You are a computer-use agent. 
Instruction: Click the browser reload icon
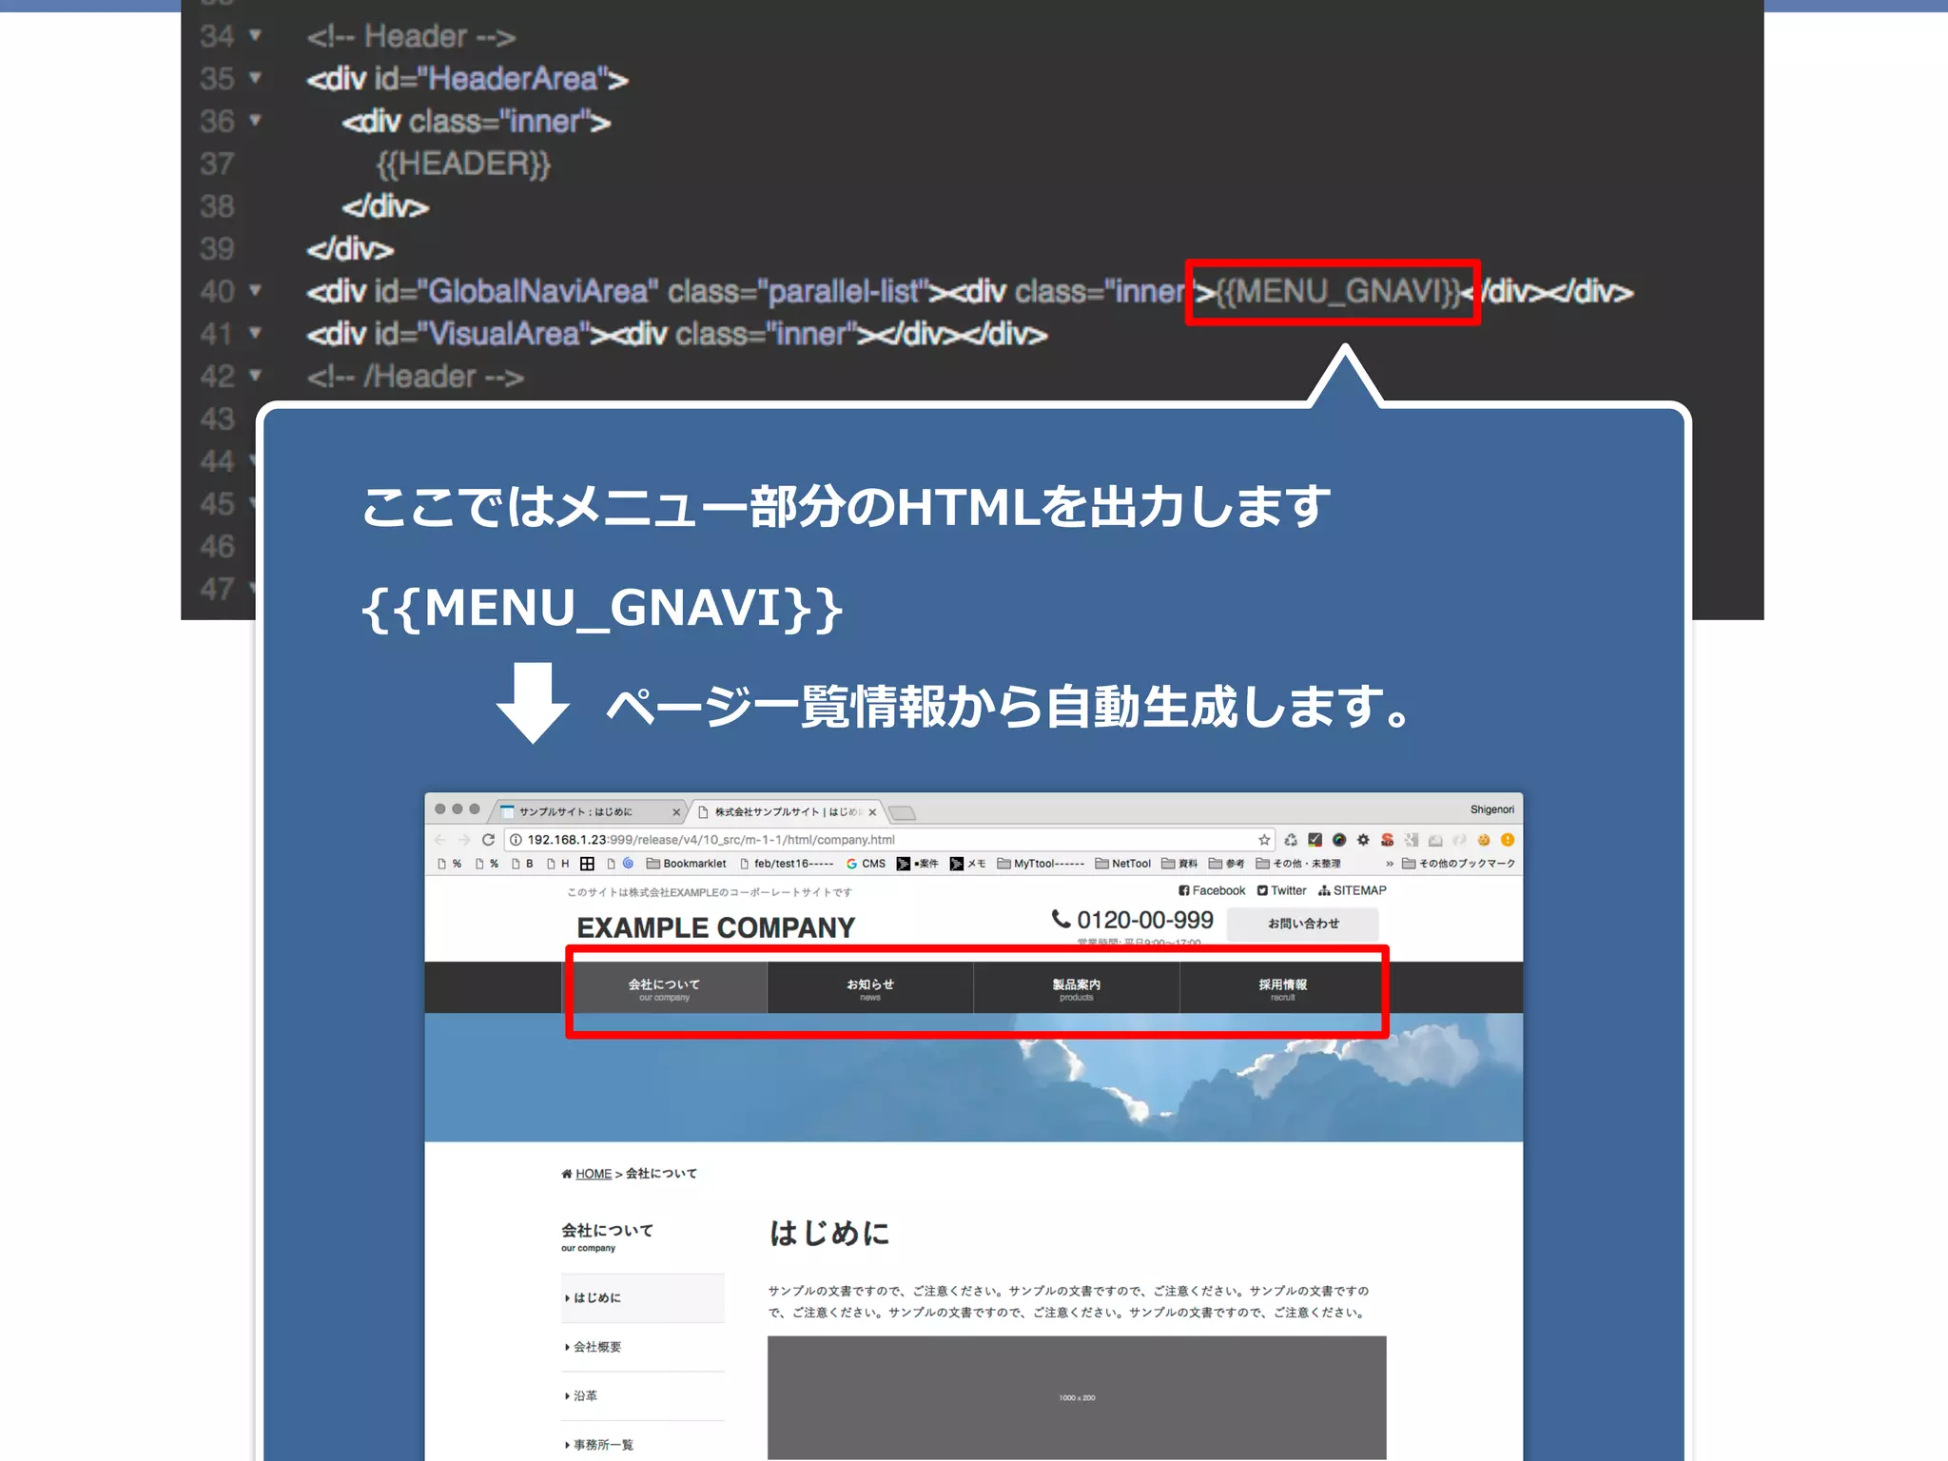pyautogui.click(x=488, y=839)
